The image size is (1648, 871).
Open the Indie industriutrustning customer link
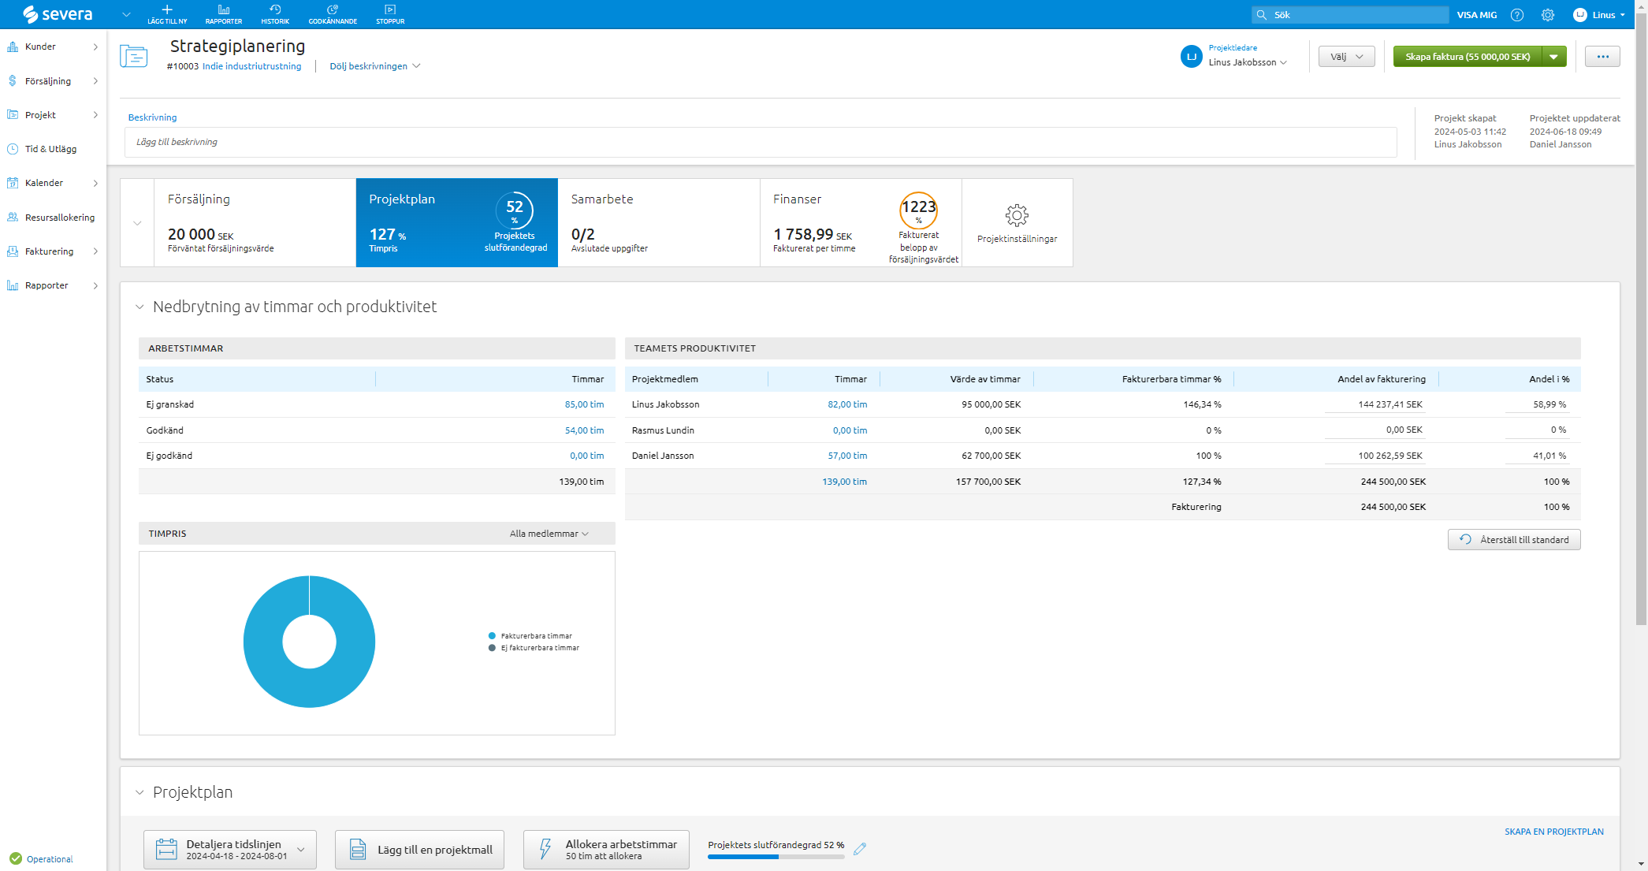[x=251, y=66]
